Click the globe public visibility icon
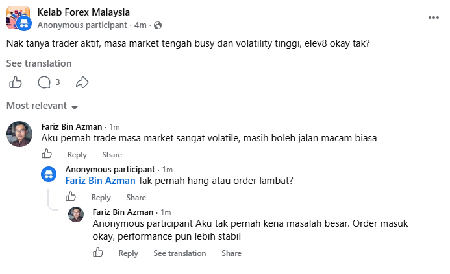This screenshot has width=450, height=274. 158,25
